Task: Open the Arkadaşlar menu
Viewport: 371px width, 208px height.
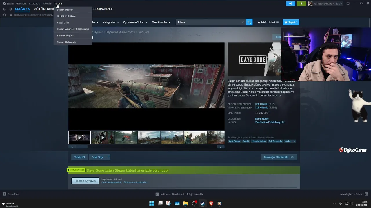Action: pyautogui.click(x=35, y=3)
